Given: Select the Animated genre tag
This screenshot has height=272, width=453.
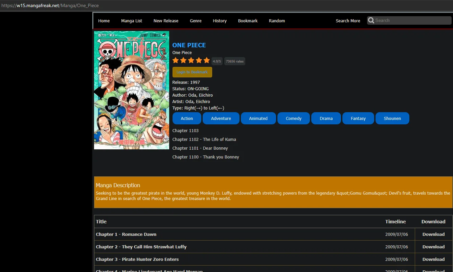Looking at the screenshot, I should (258, 118).
